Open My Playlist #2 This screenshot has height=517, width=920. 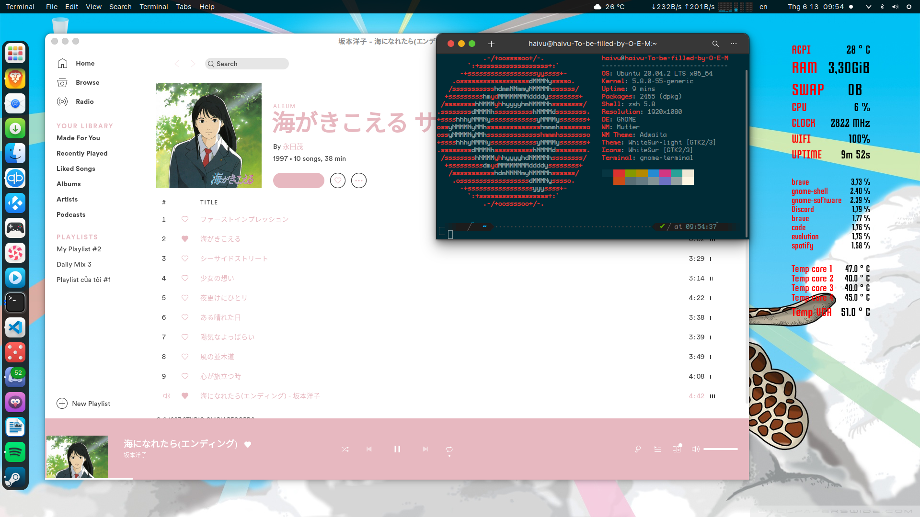click(79, 249)
